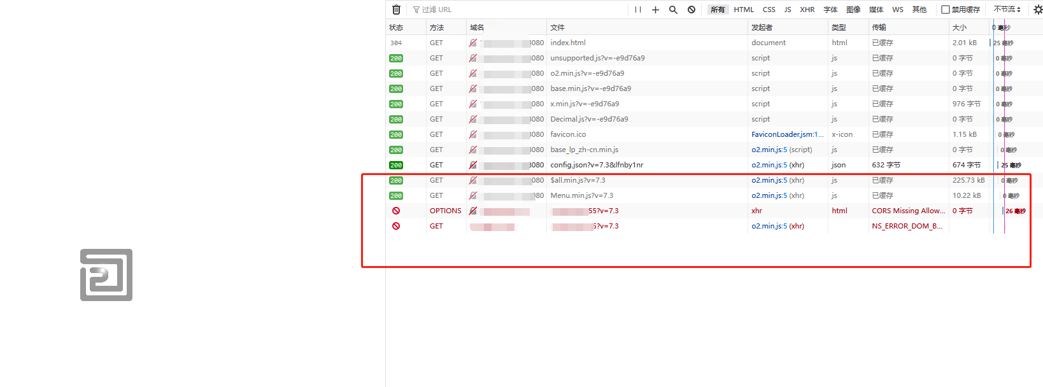Filter requests by 其他
The width and height of the screenshot is (1043, 387).
point(919,10)
